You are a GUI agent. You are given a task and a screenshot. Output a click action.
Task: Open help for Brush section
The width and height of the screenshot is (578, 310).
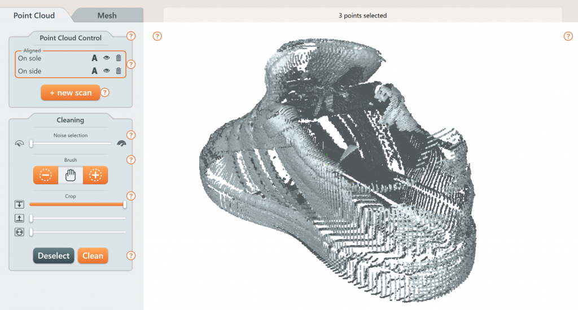(131, 160)
